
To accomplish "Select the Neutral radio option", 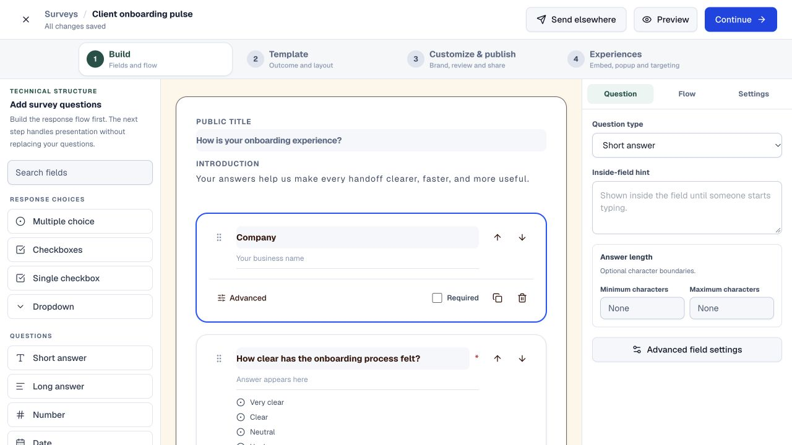I will click(241, 432).
